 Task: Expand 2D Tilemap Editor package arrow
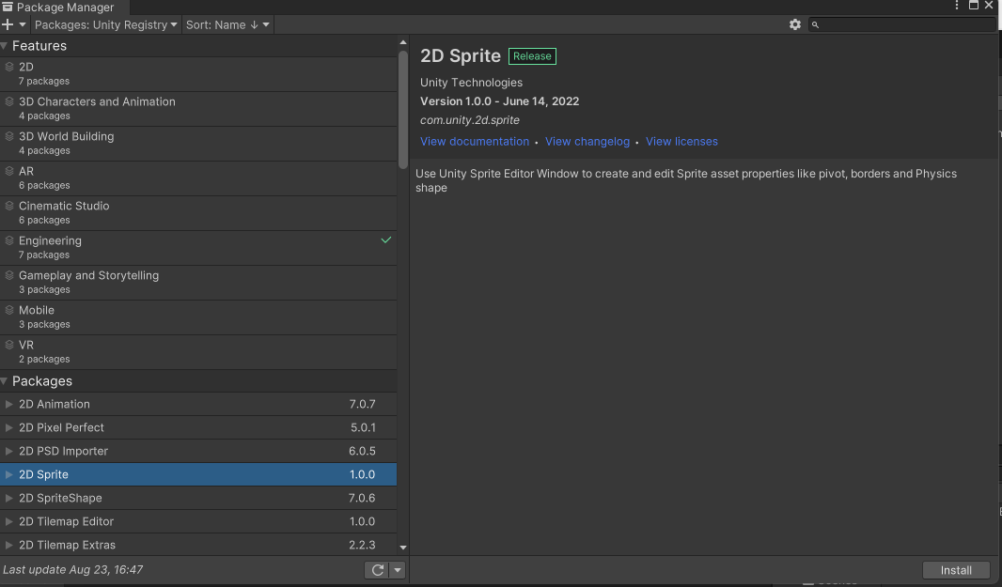click(9, 521)
